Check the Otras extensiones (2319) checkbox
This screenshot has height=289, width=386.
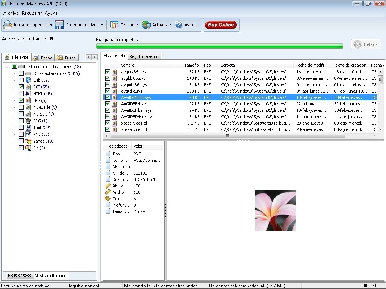tap(21, 73)
